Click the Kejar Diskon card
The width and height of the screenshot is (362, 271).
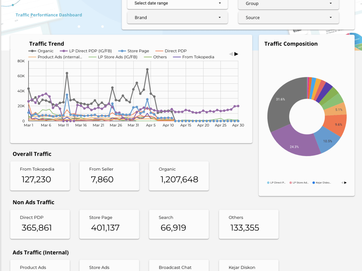click(249, 266)
